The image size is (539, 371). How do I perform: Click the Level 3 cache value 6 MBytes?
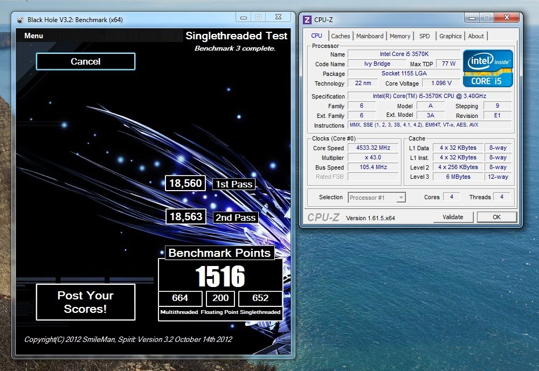pyautogui.click(x=458, y=177)
